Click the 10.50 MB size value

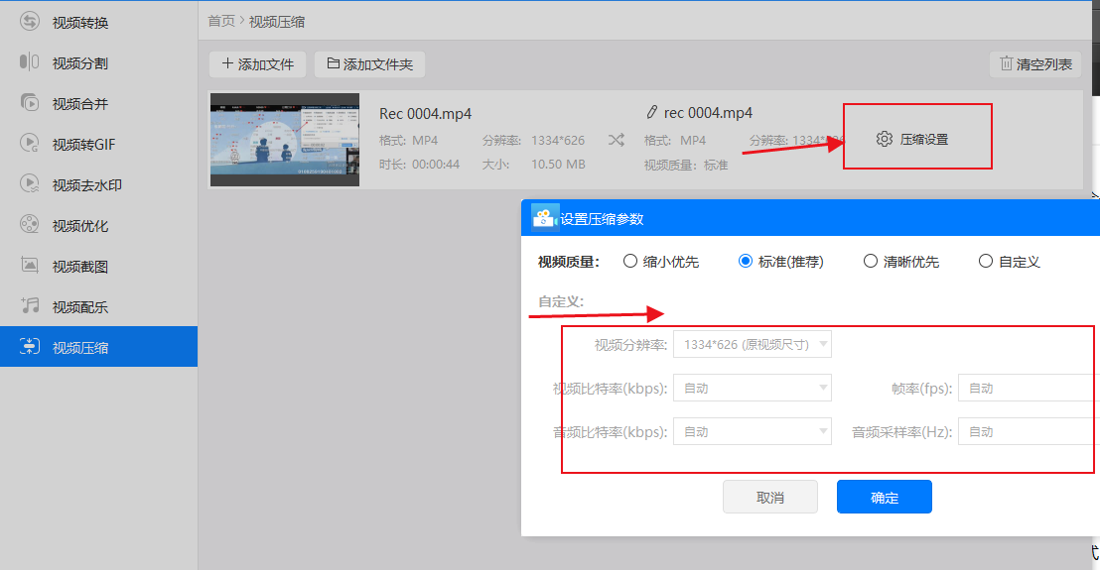click(558, 164)
